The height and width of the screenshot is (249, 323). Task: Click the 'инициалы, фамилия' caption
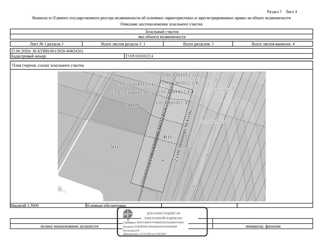coord(263,226)
